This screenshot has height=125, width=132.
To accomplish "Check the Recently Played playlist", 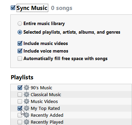I will [20, 122].
